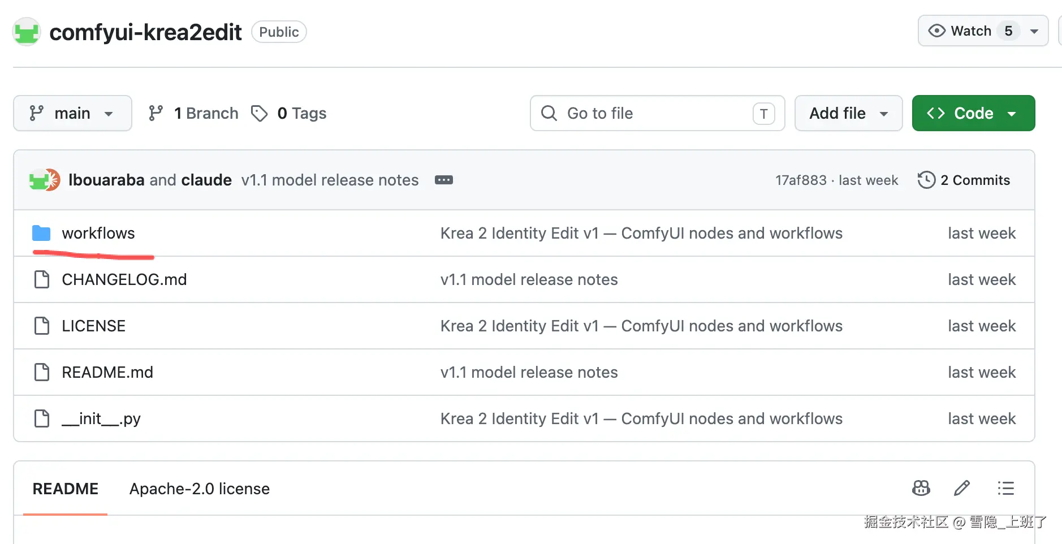Open the README outline list icon
The width and height of the screenshot is (1062, 544).
click(1005, 488)
